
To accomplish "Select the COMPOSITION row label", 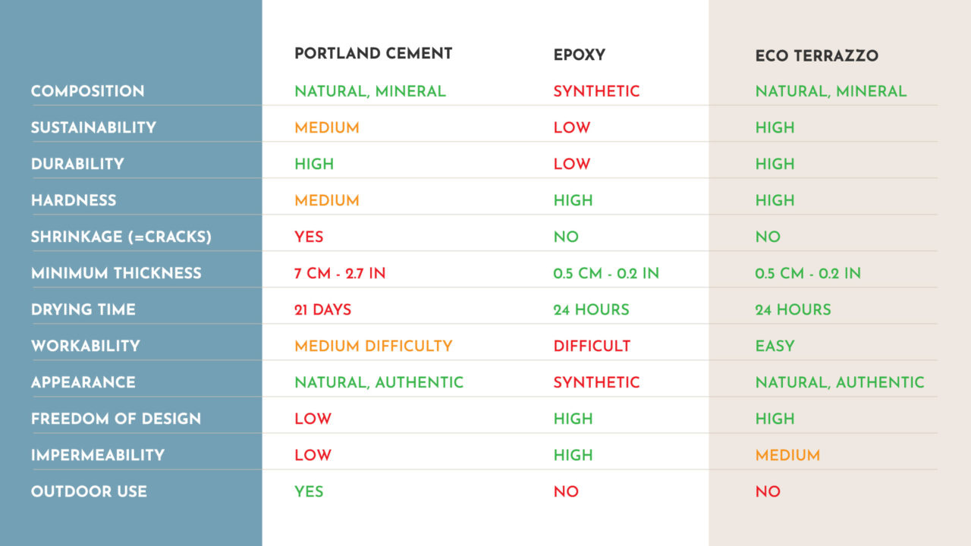I will (87, 91).
